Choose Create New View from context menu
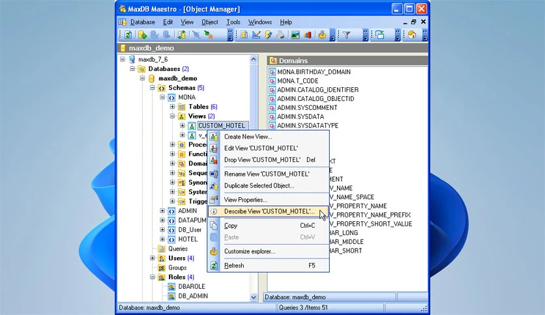The height and width of the screenshot is (315, 545). [269, 137]
